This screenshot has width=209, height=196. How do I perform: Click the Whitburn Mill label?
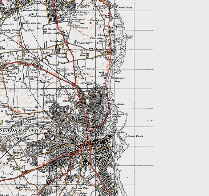106,35
